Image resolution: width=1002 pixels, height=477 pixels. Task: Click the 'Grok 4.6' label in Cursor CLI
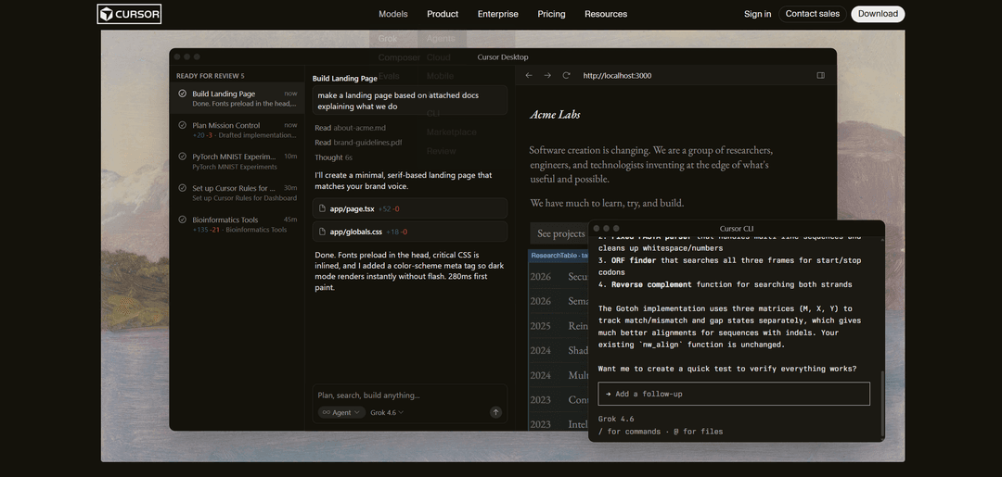tap(616, 419)
